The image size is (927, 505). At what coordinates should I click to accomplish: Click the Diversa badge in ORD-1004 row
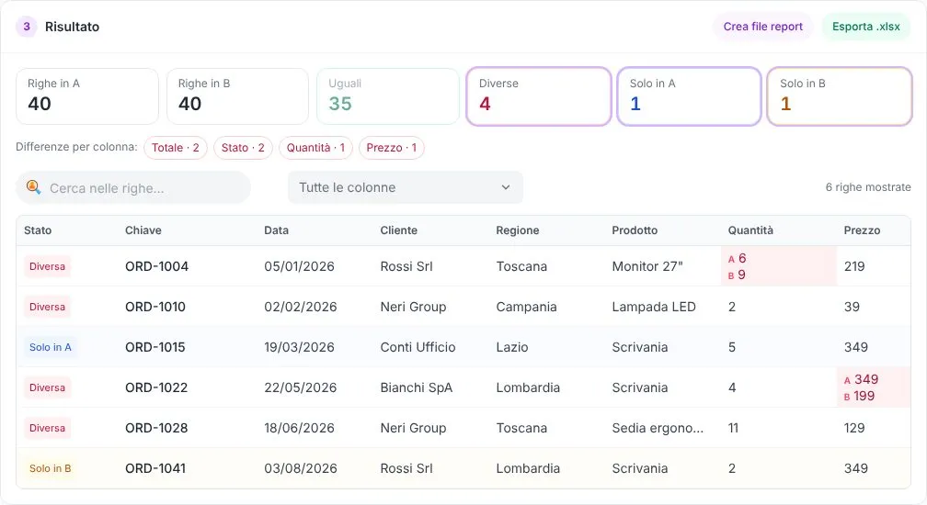point(47,266)
